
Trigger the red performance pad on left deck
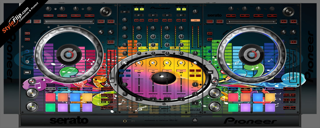tap(50, 97)
